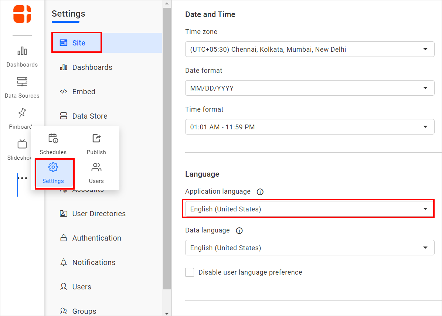This screenshot has height=316, width=442.
Task: Open the Application language info tooltip icon
Action: pos(260,192)
